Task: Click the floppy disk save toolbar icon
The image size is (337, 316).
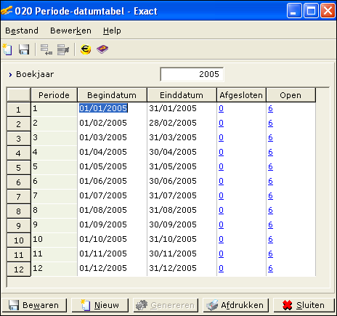Action: coord(24,49)
